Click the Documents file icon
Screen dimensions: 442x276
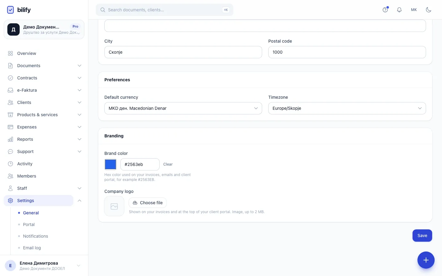pyautogui.click(x=10, y=66)
